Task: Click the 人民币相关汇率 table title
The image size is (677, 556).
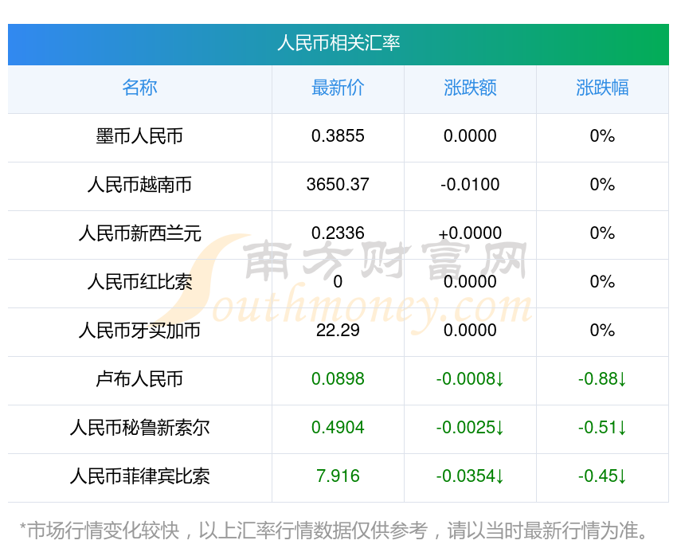Action: 338,43
